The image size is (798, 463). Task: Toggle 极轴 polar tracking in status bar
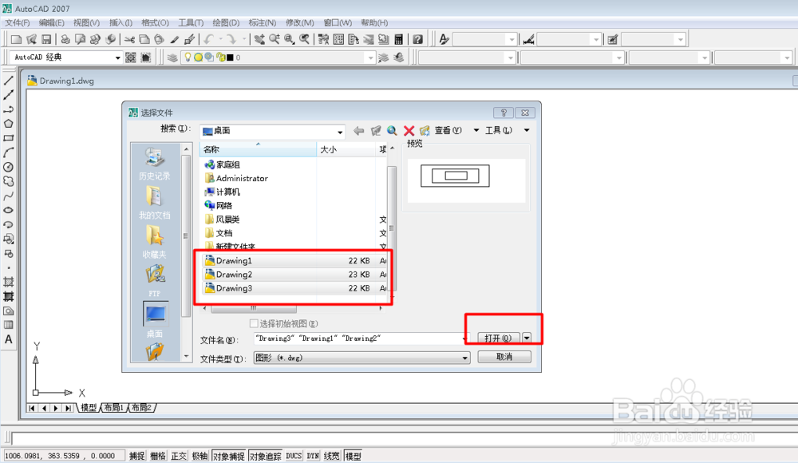199,456
